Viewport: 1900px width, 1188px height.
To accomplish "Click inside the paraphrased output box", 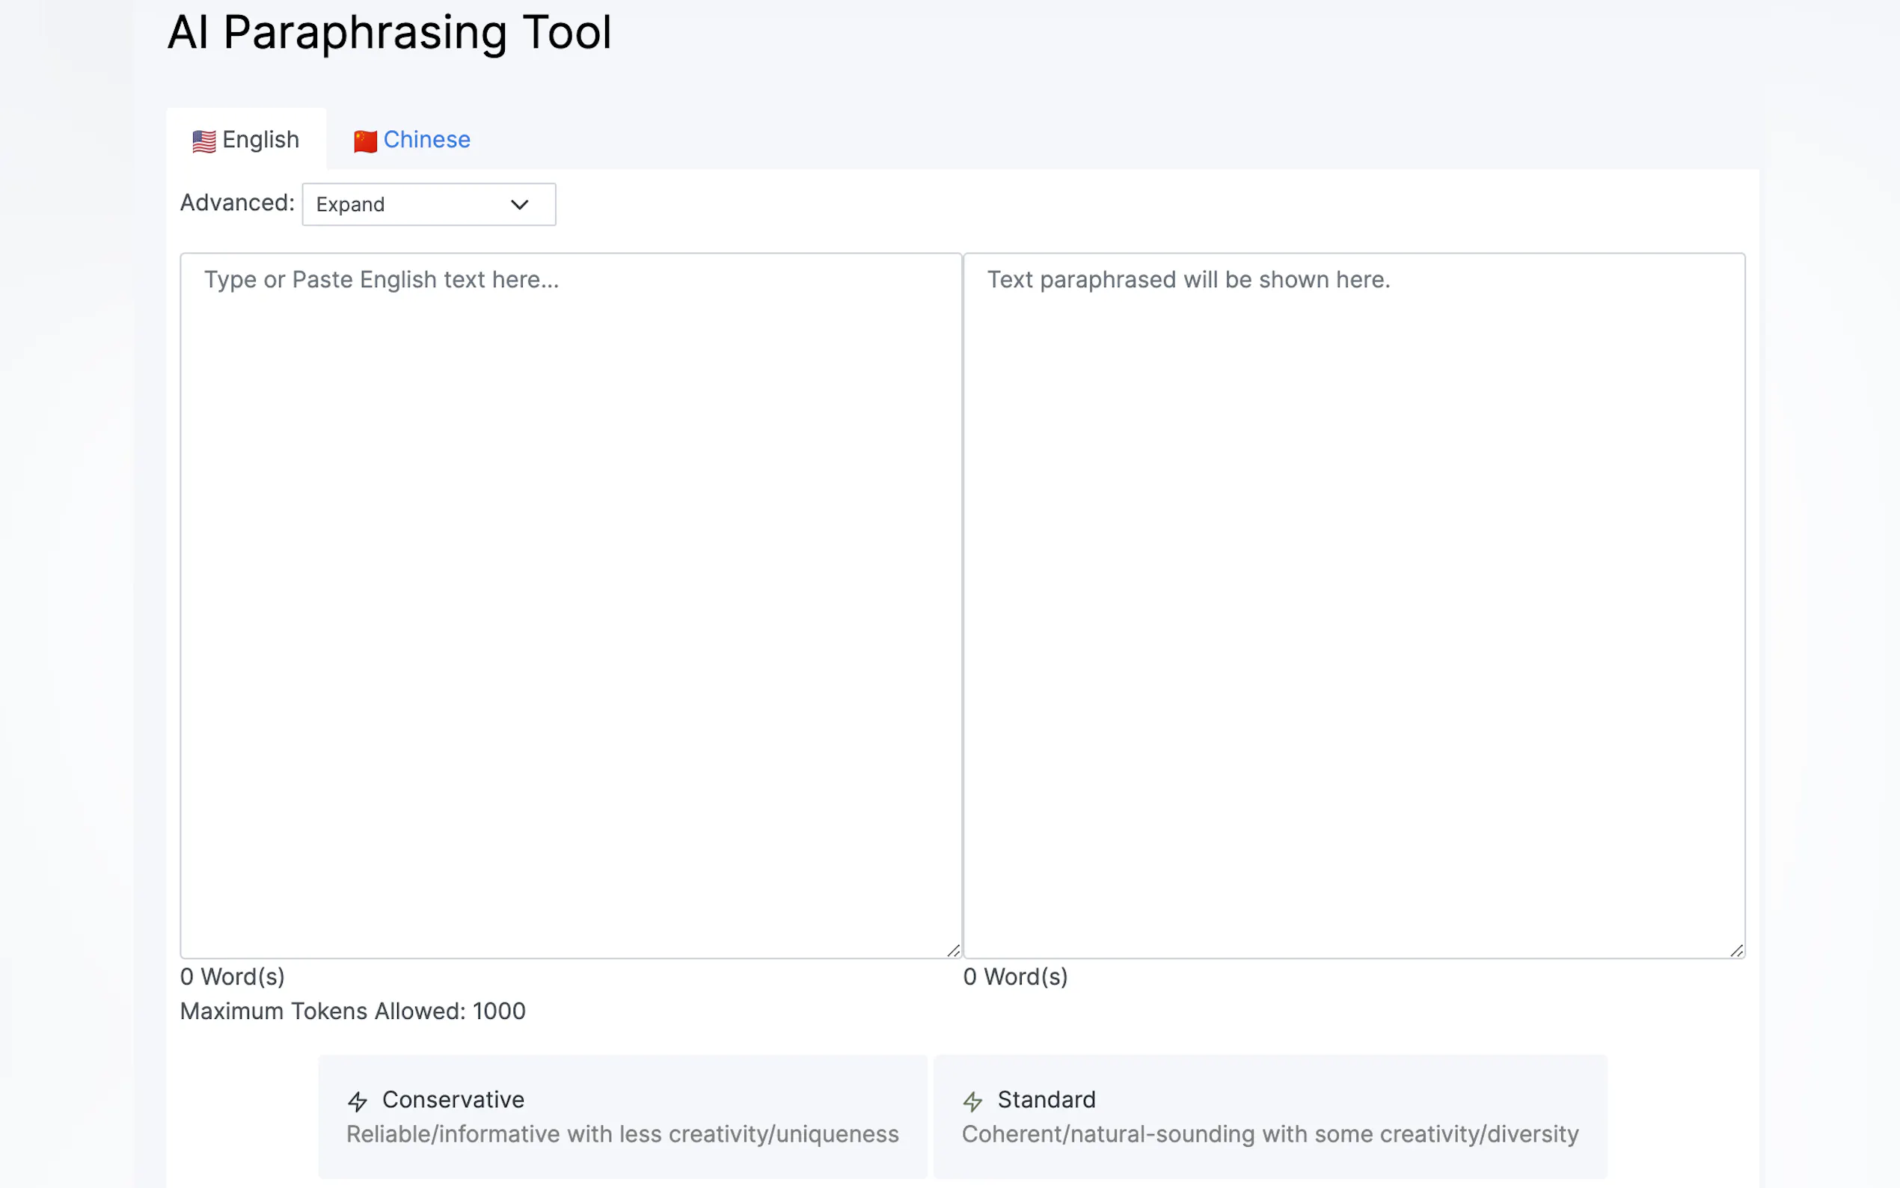I will [x=1353, y=605].
